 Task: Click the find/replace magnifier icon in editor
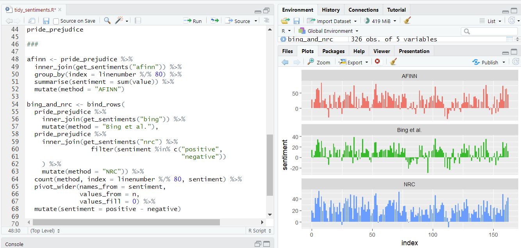point(107,21)
